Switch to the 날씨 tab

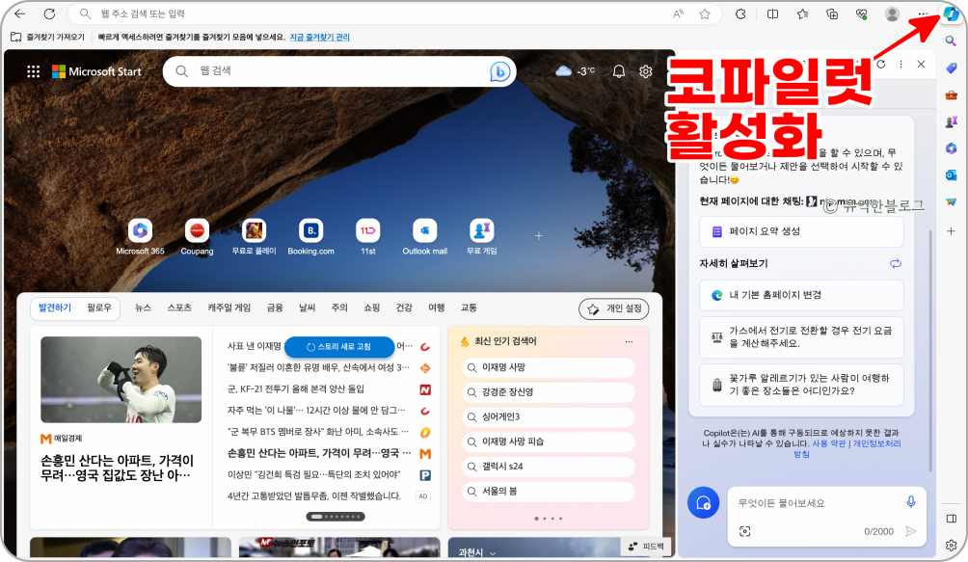click(308, 308)
